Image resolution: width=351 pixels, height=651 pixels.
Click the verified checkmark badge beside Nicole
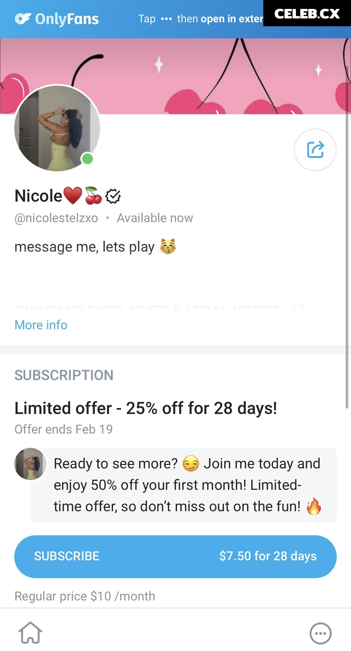coord(113,196)
